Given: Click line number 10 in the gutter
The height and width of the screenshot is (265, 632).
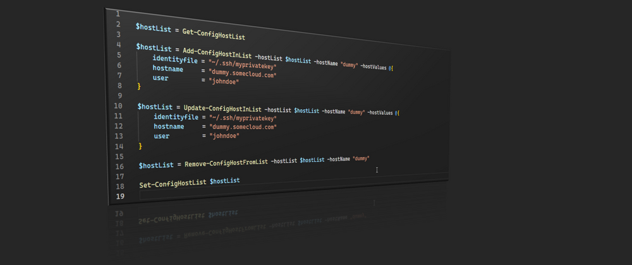Looking at the screenshot, I should (x=119, y=105).
